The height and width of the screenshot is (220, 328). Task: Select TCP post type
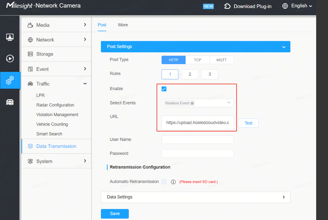tap(197, 60)
